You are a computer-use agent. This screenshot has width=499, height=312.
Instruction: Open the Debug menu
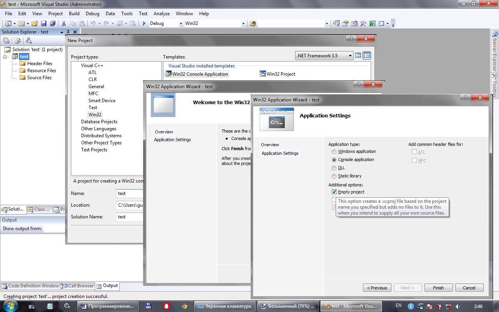pyautogui.click(x=92, y=13)
